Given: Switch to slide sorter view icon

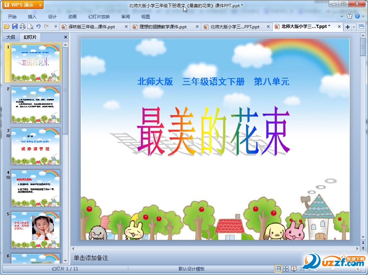Looking at the screenshot, I should coord(286,269).
